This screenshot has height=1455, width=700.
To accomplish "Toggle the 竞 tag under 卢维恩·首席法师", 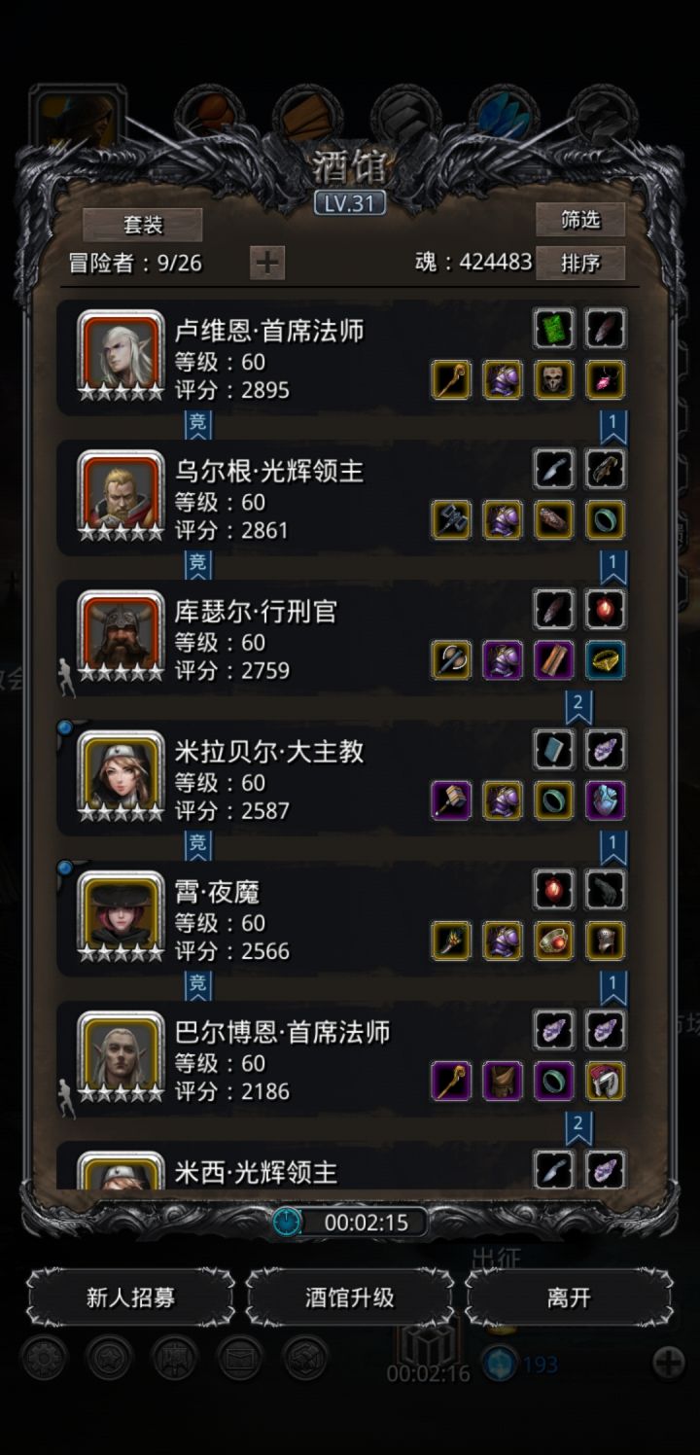I will point(198,424).
